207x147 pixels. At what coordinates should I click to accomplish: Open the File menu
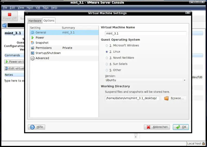tap(5, 8)
